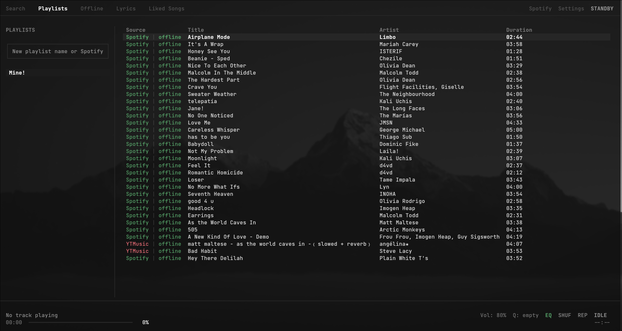This screenshot has height=331, width=622.
Task: Click duration 05:00 of Careless Whisper
Action: click(514, 130)
